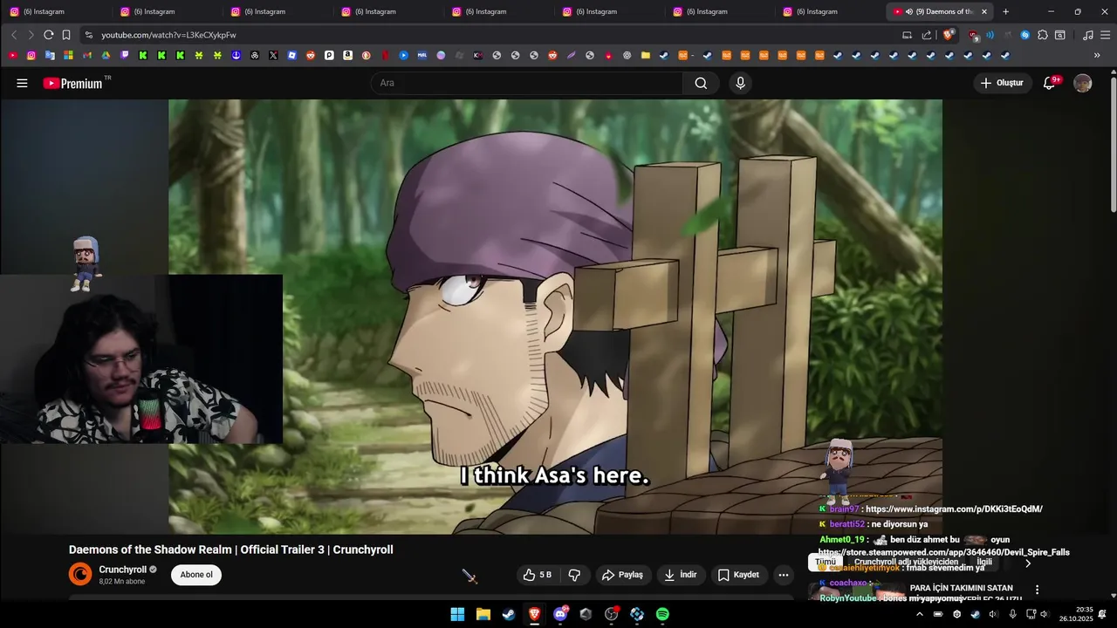Like the video with thumbs up
1117x628 pixels.
click(x=537, y=575)
